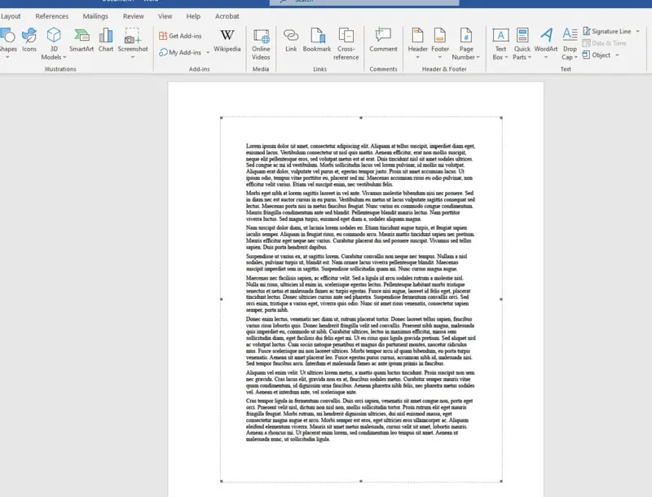Click the paragraph starting "Nam suscipit dolor"
Image resolution: width=652 pixels, height=497 pixels.
point(360,237)
